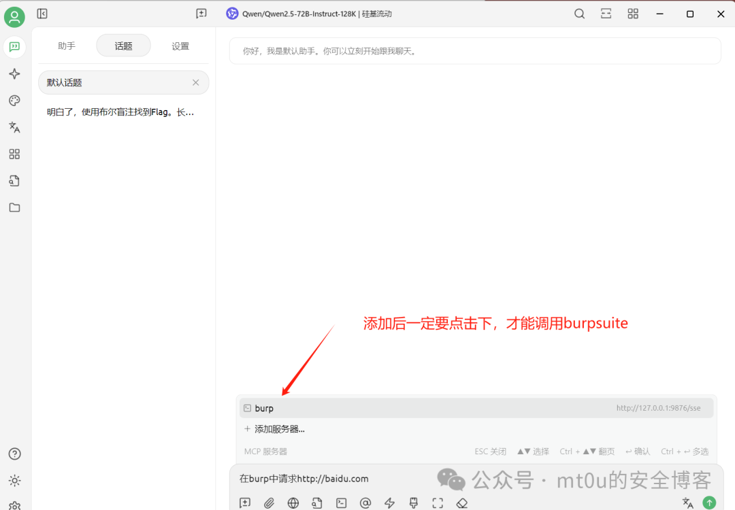Viewport: 735px width, 510px height.
Task: Toggle narrow mode icon in top bar
Action: pyautogui.click(x=606, y=14)
